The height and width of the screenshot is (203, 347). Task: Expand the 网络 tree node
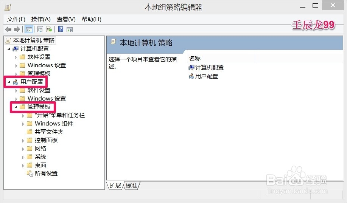pos(23,149)
